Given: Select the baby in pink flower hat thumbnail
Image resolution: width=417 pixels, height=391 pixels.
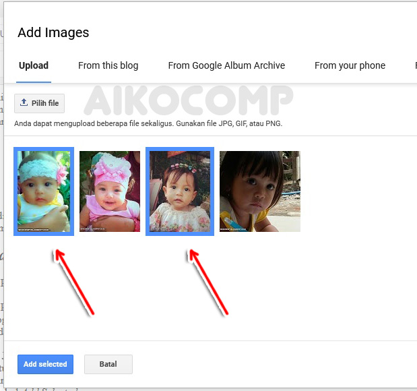Looking at the screenshot, I should point(110,191).
